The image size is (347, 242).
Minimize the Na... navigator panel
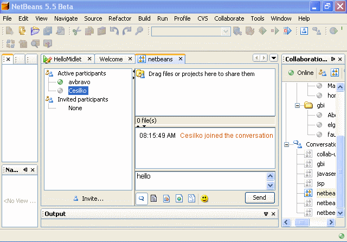[x=25, y=170]
